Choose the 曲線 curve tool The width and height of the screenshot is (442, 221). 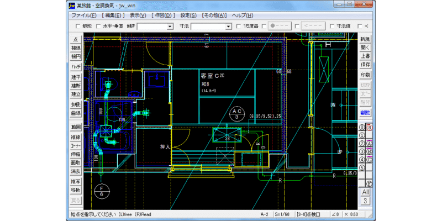76,113
